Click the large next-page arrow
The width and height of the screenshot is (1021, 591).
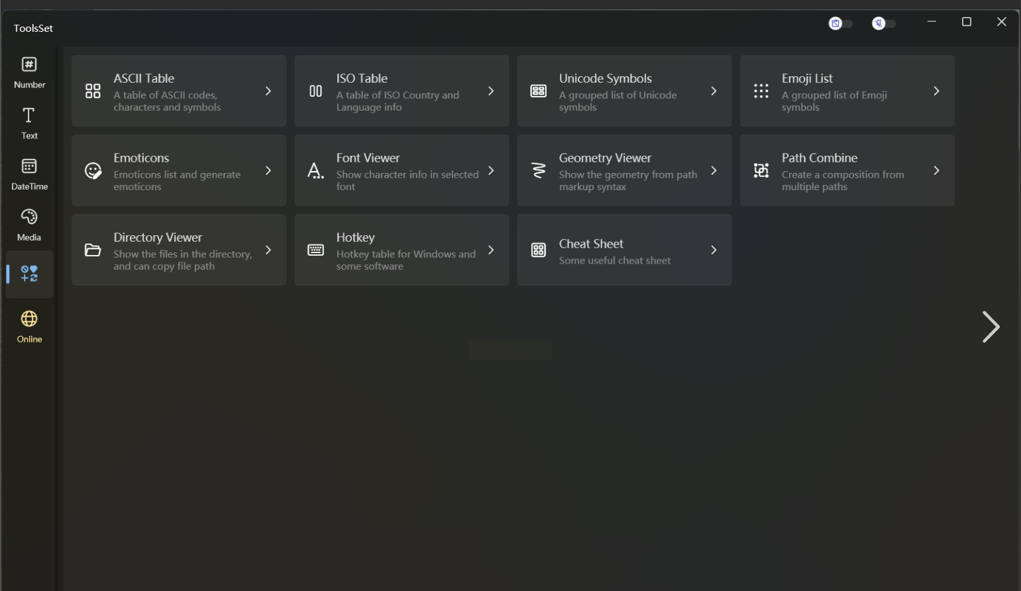click(991, 327)
